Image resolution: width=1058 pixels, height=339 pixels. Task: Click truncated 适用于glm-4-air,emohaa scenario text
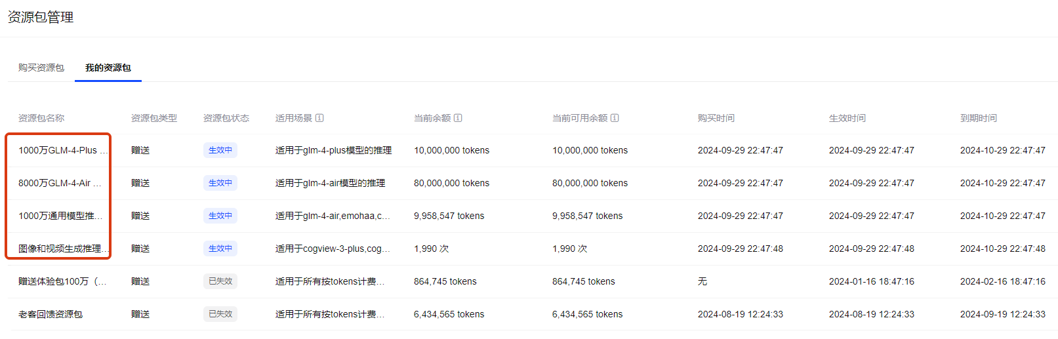click(333, 216)
